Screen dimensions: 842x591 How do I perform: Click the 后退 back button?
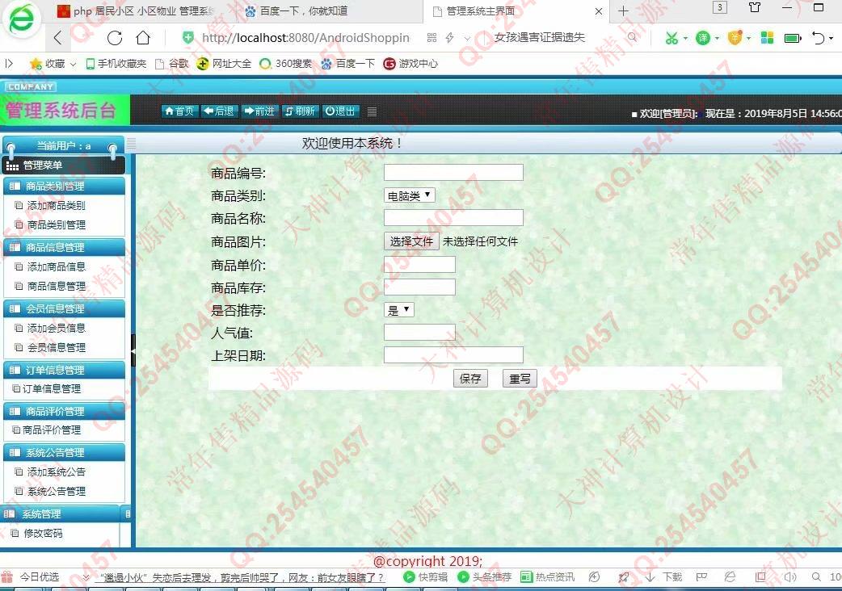tap(219, 111)
